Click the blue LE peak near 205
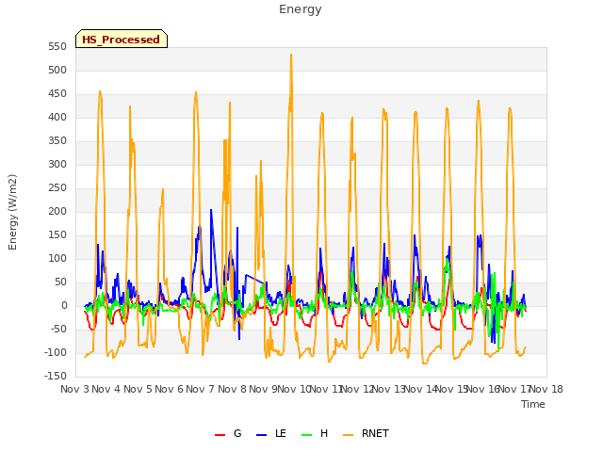Viewport: 603px width, 452px height. click(x=211, y=210)
